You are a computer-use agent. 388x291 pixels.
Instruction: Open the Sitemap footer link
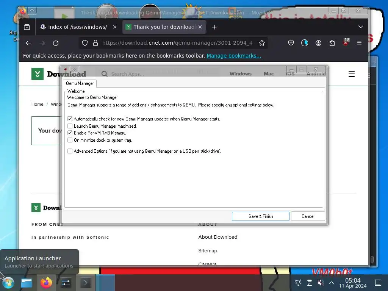[208, 251]
